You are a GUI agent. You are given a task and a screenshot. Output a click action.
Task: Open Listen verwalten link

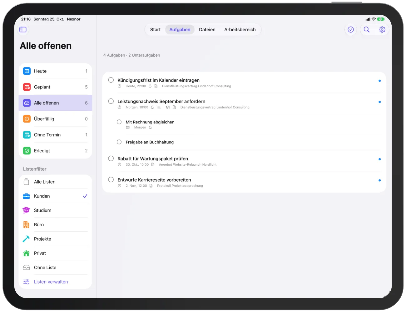(x=51, y=282)
